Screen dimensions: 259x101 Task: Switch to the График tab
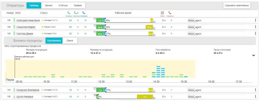pyautogui.click(x=78, y=5)
